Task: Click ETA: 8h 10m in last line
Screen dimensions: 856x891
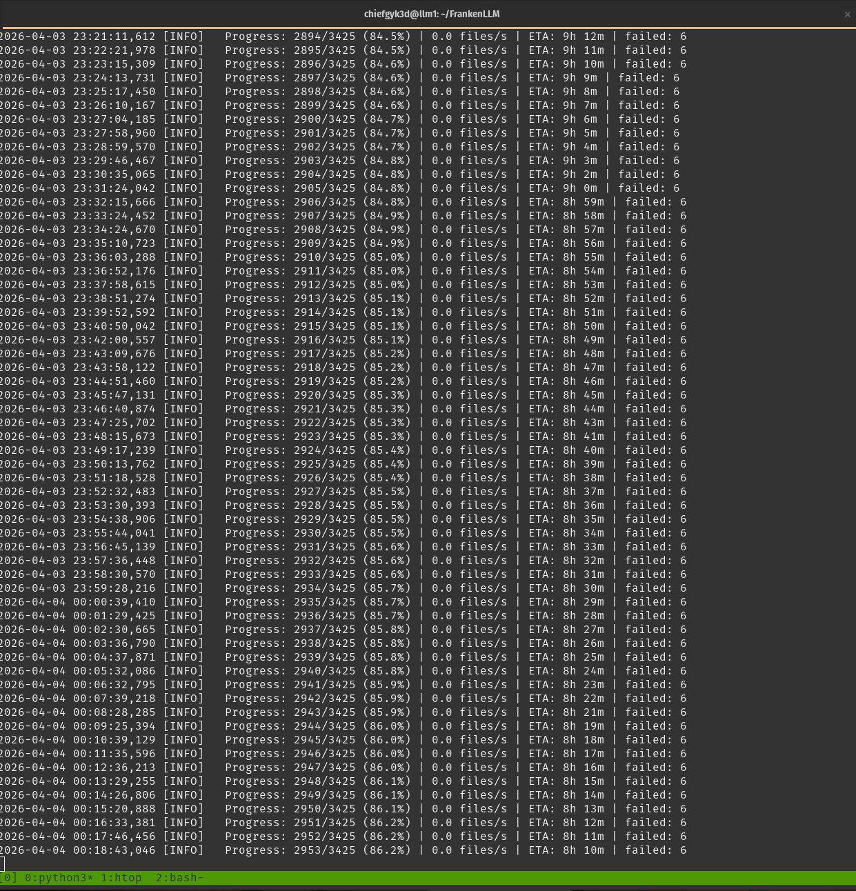Action: 566,850
